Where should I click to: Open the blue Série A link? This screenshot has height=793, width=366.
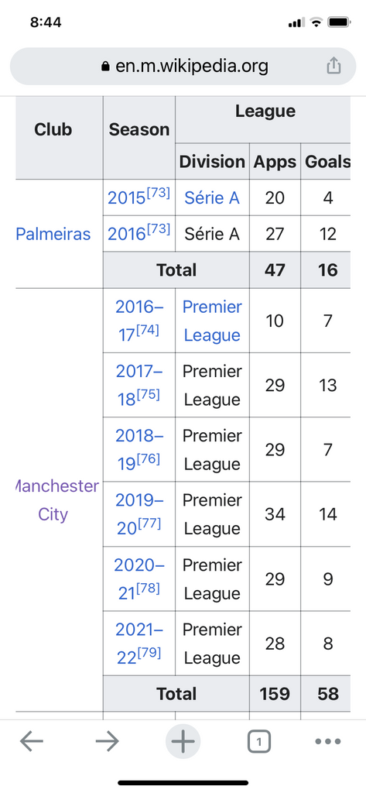pyautogui.click(x=212, y=197)
